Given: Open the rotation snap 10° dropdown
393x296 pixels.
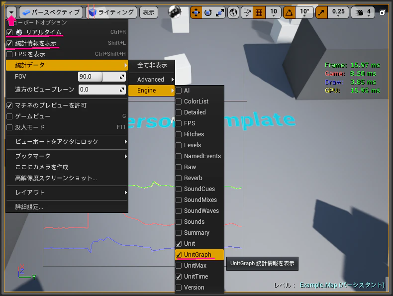Looking at the screenshot, I should coord(304,12).
